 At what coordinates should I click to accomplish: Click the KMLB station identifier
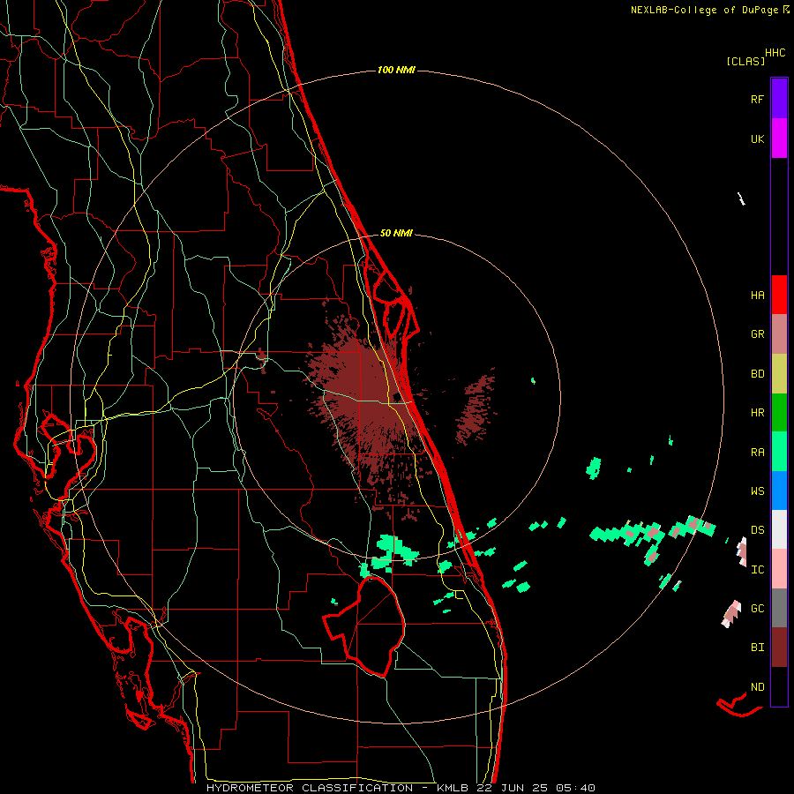[x=453, y=788]
